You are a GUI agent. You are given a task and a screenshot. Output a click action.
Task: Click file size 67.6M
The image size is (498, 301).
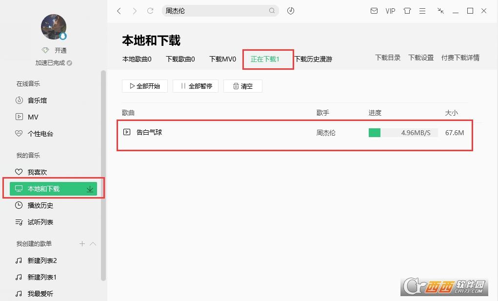click(x=455, y=133)
